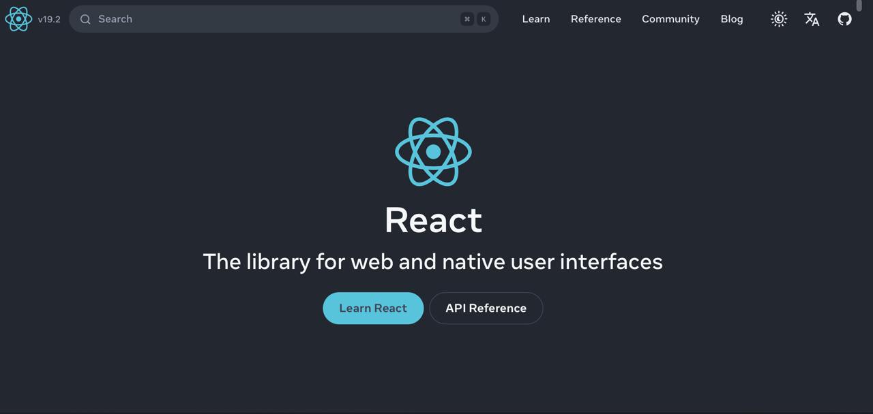Image resolution: width=873 pixels, height=414 pixels.
Task: Visit the Blog section
Action: click(x=732, y=19)
